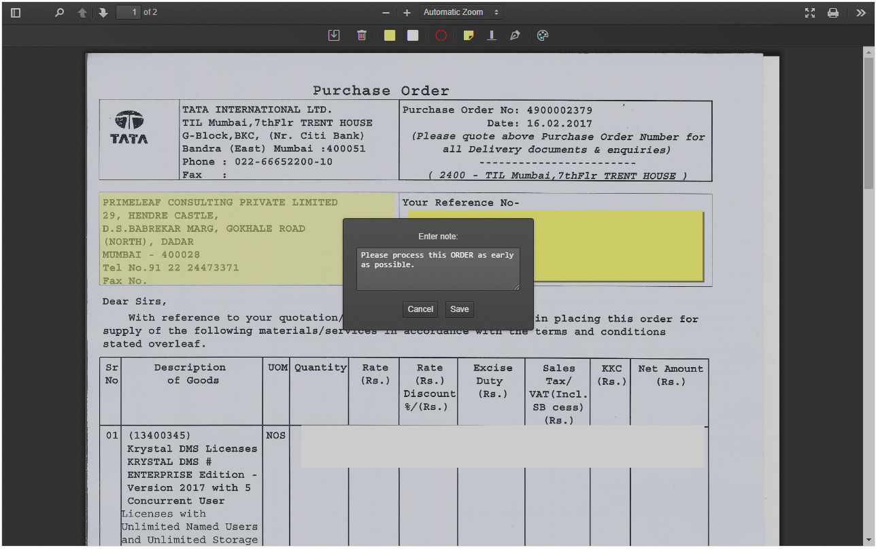Click the 'of 2' page count label
The width and height of the screenshot is (878, 552).
(150, 12)
